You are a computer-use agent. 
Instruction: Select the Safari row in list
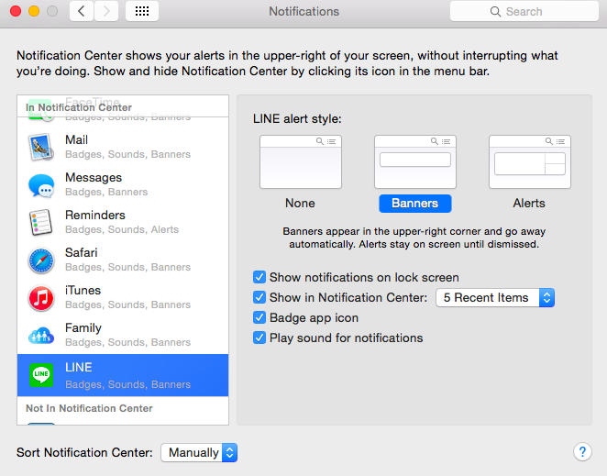(x=123, y=260)
